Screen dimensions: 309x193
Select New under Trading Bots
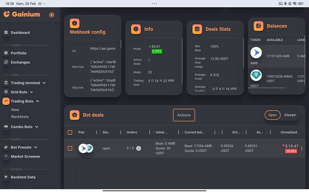[15, 110]
